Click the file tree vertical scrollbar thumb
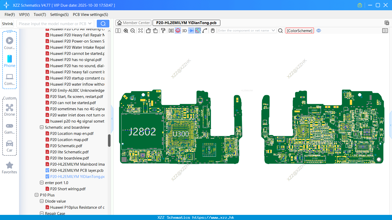 pos(109,141)
